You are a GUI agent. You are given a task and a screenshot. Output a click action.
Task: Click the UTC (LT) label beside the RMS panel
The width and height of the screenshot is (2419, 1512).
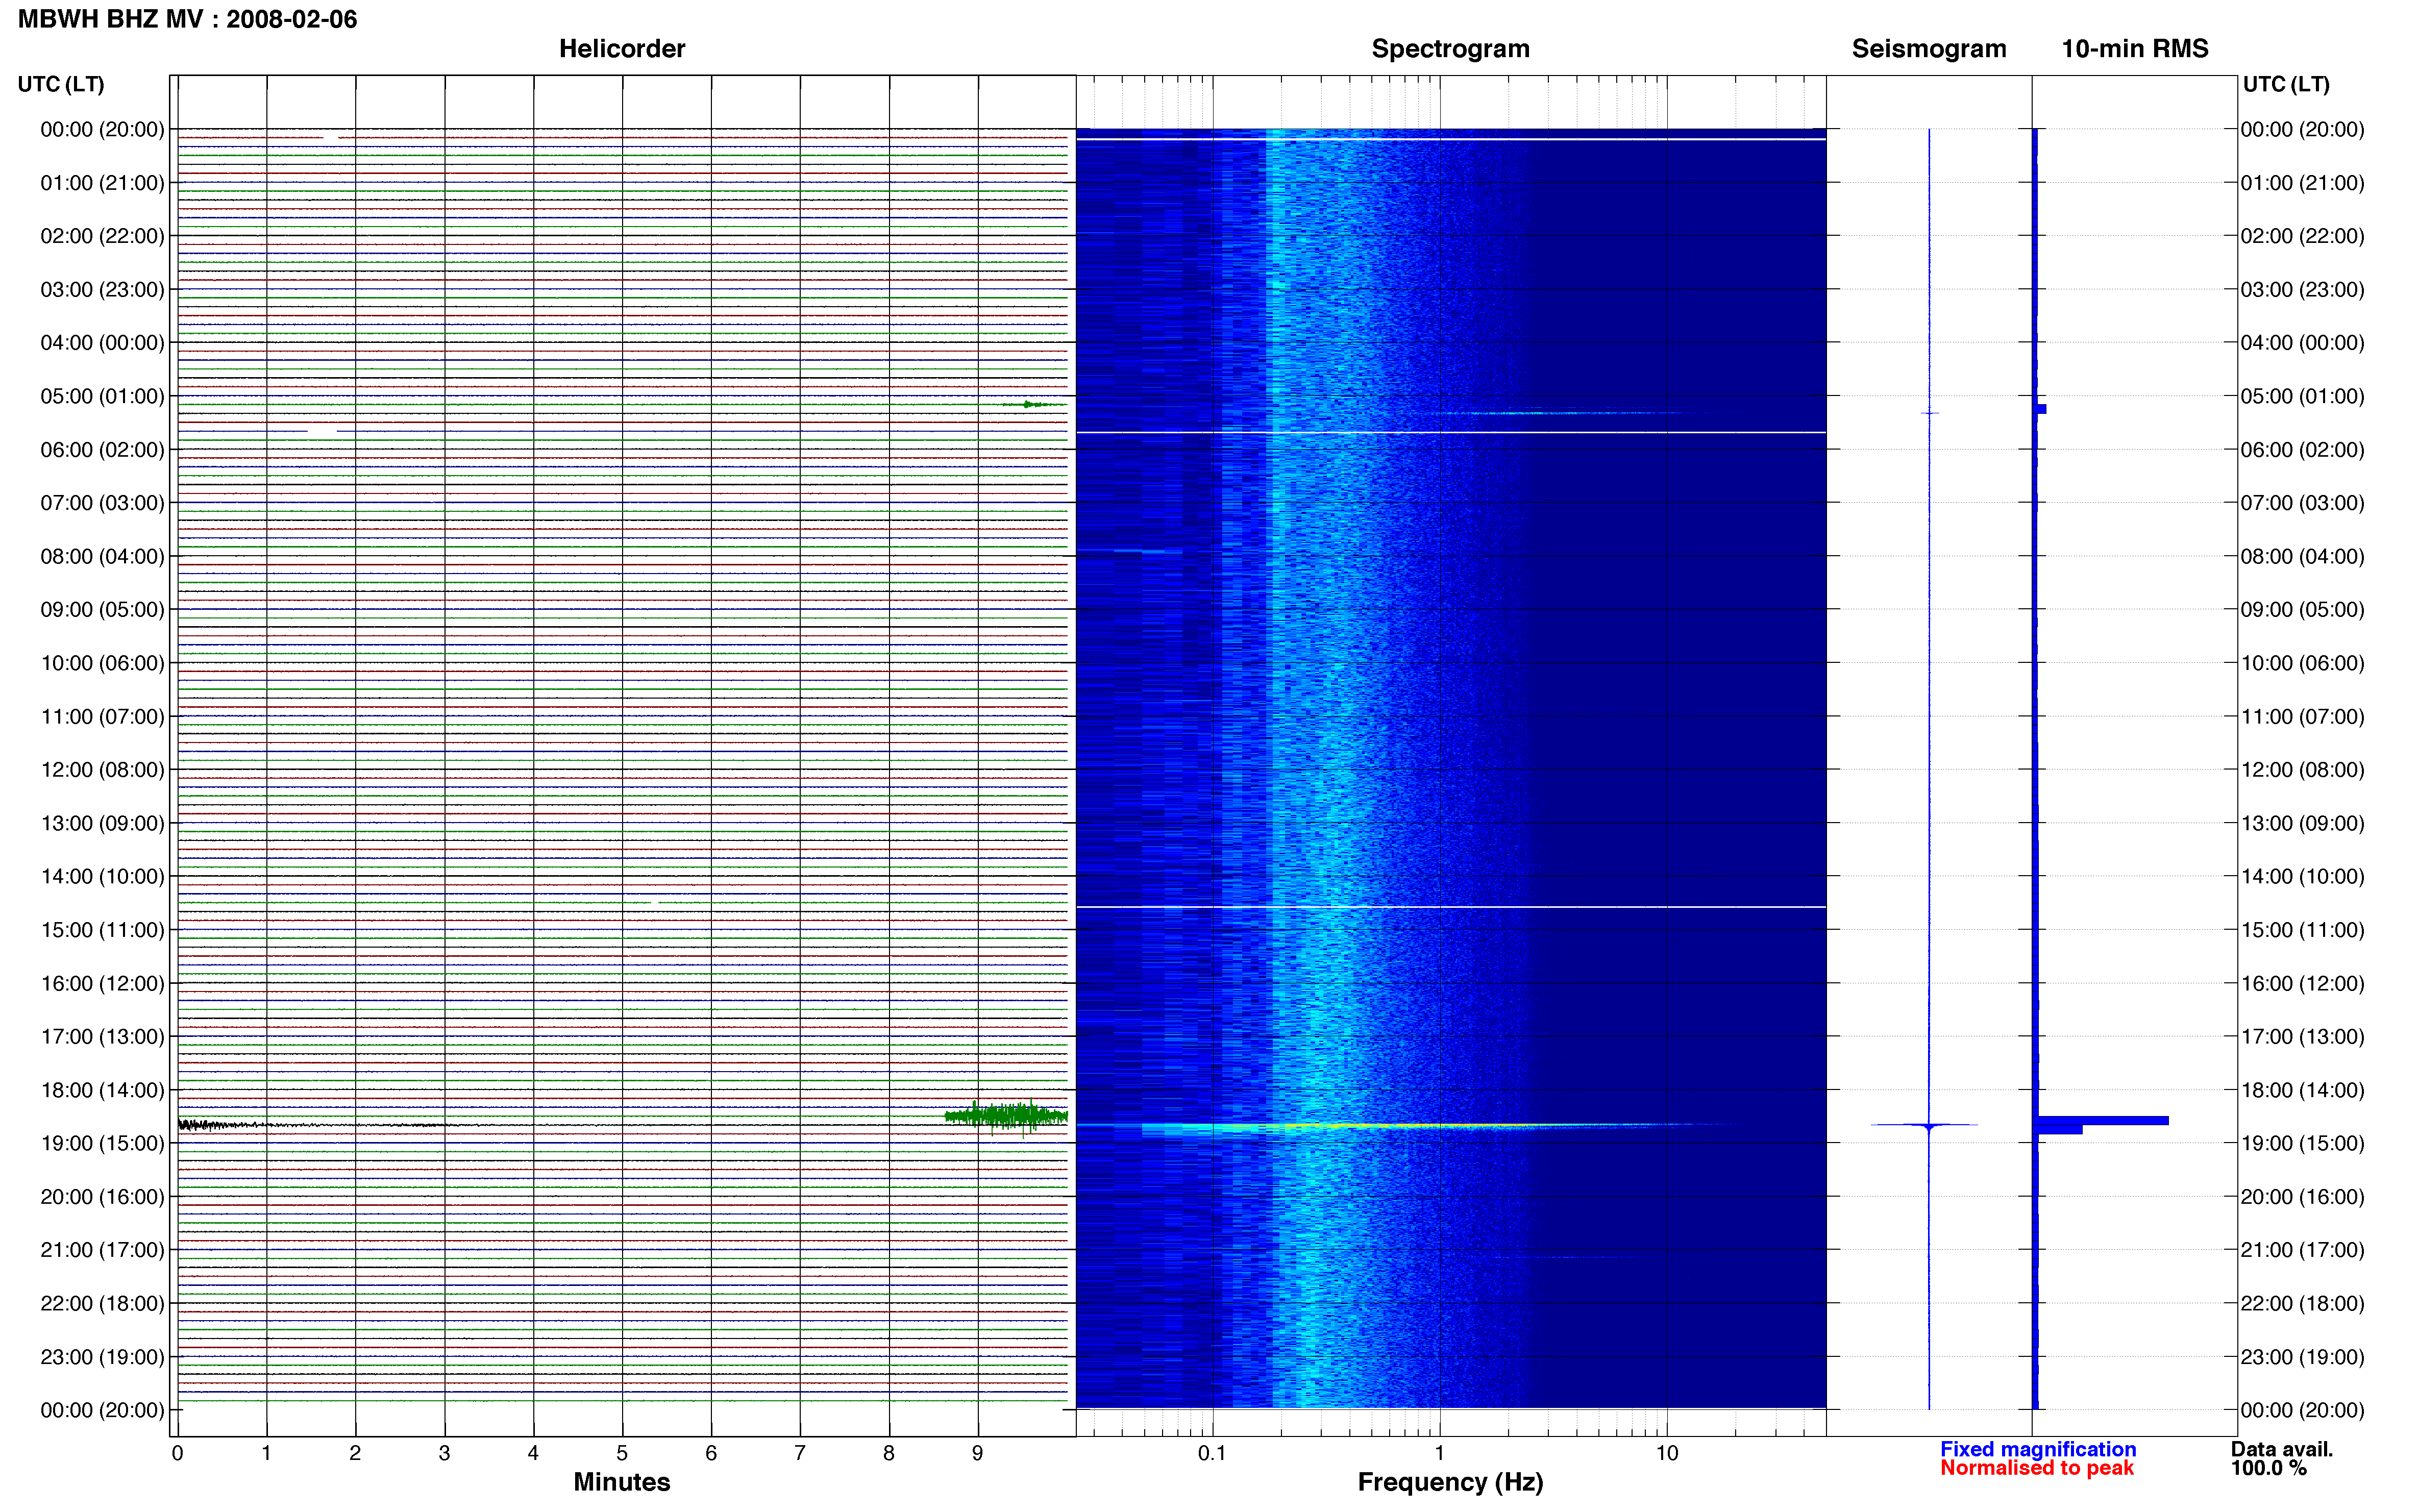[x=2285, y=84]
